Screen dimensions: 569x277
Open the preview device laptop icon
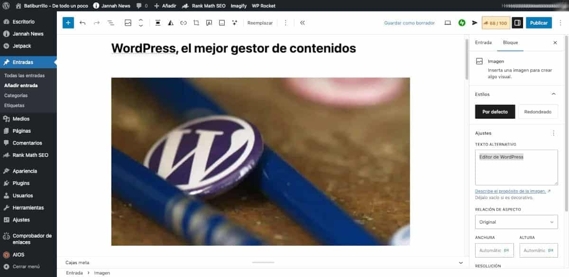pyautogui.click(x=448, y=23)
